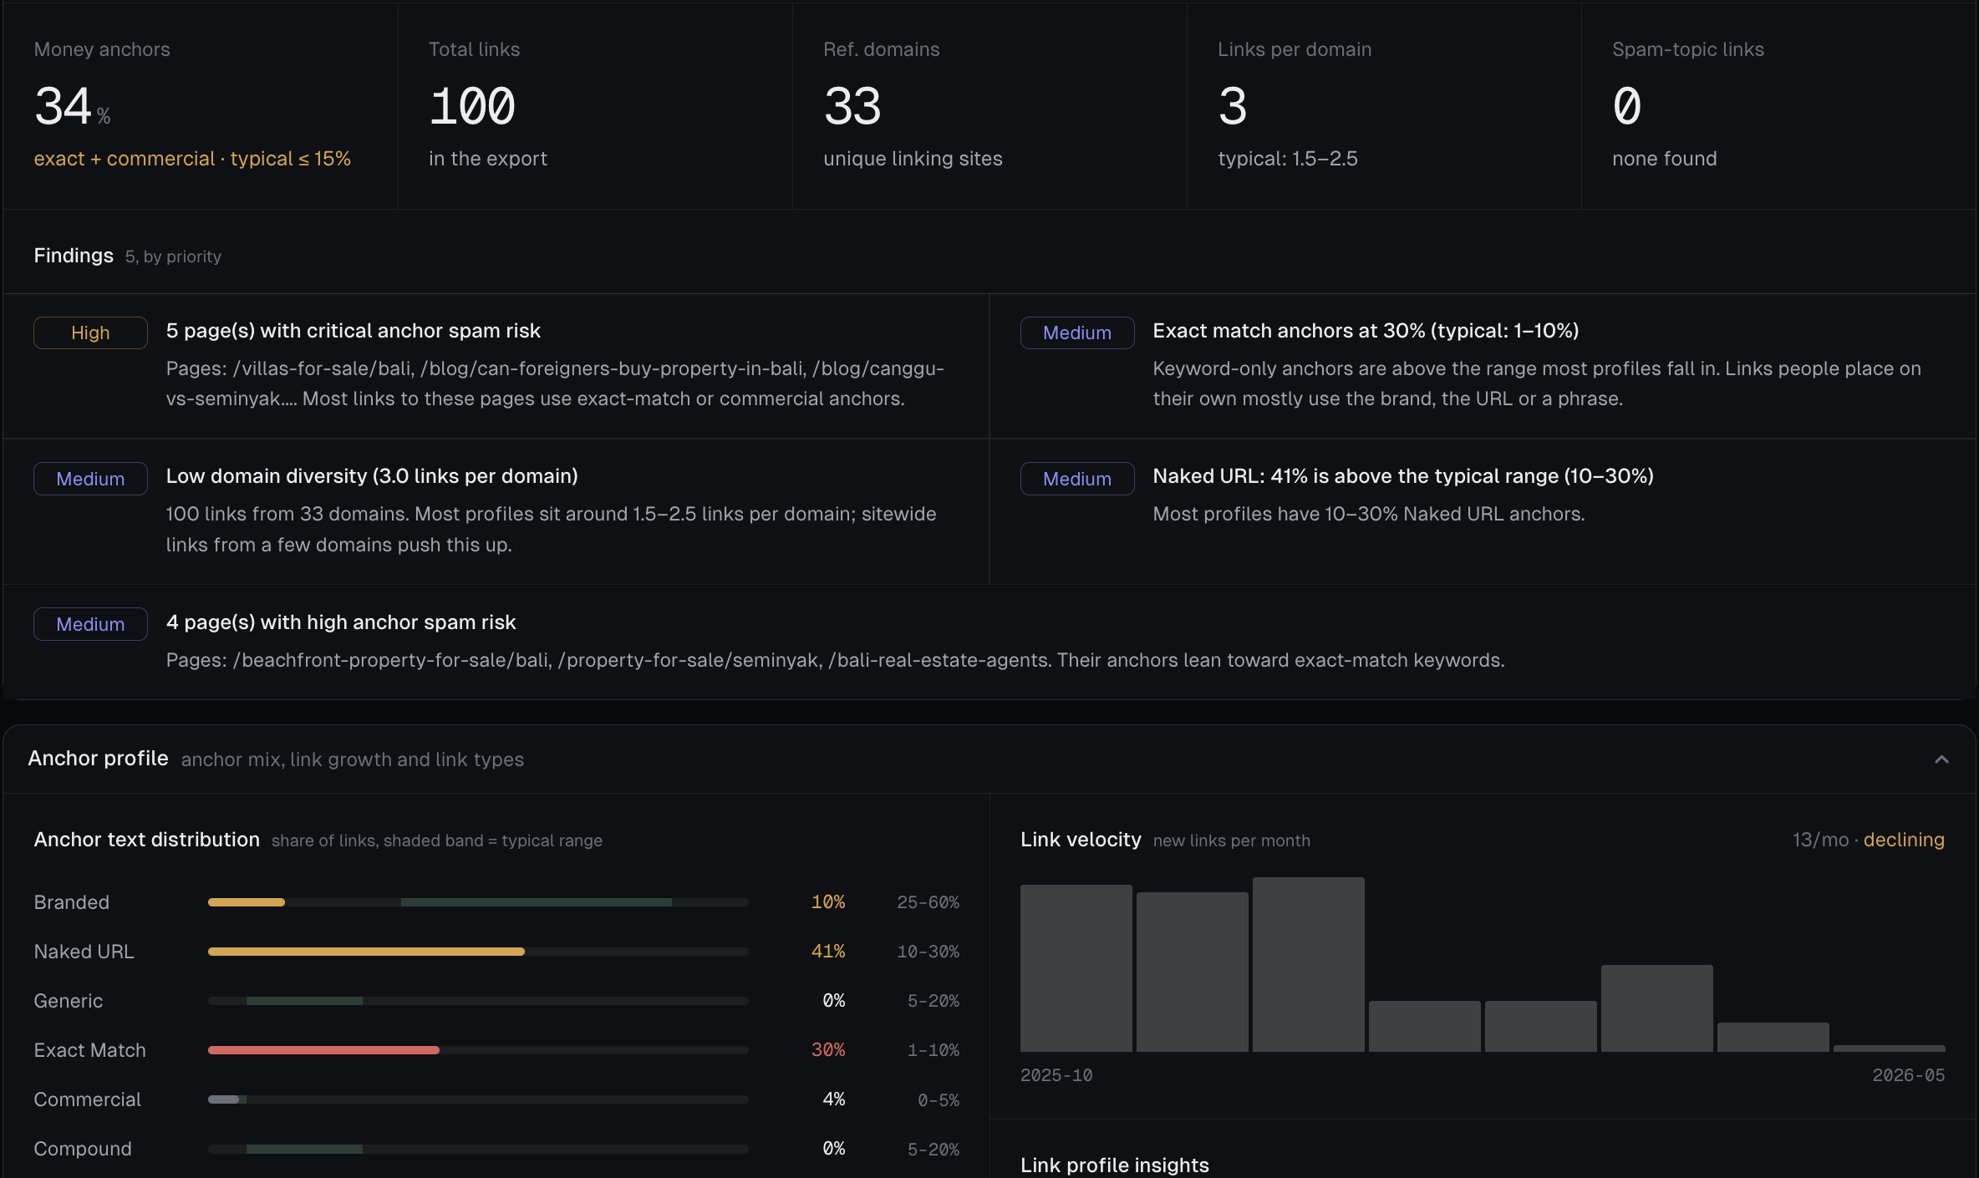The width and height of the screenshot is (1979, 1178).
Task: Click the 'unique linking sites' caption
Action: (913, 159)
